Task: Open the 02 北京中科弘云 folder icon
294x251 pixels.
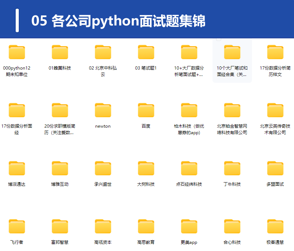Action: pos(103,52)
